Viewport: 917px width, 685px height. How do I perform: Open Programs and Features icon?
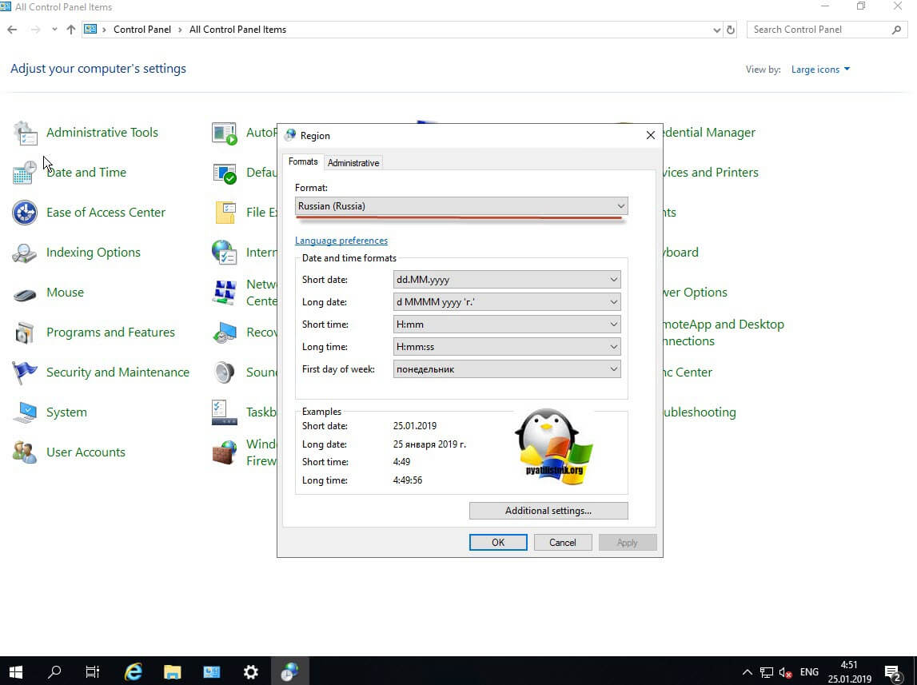point(25,333)
